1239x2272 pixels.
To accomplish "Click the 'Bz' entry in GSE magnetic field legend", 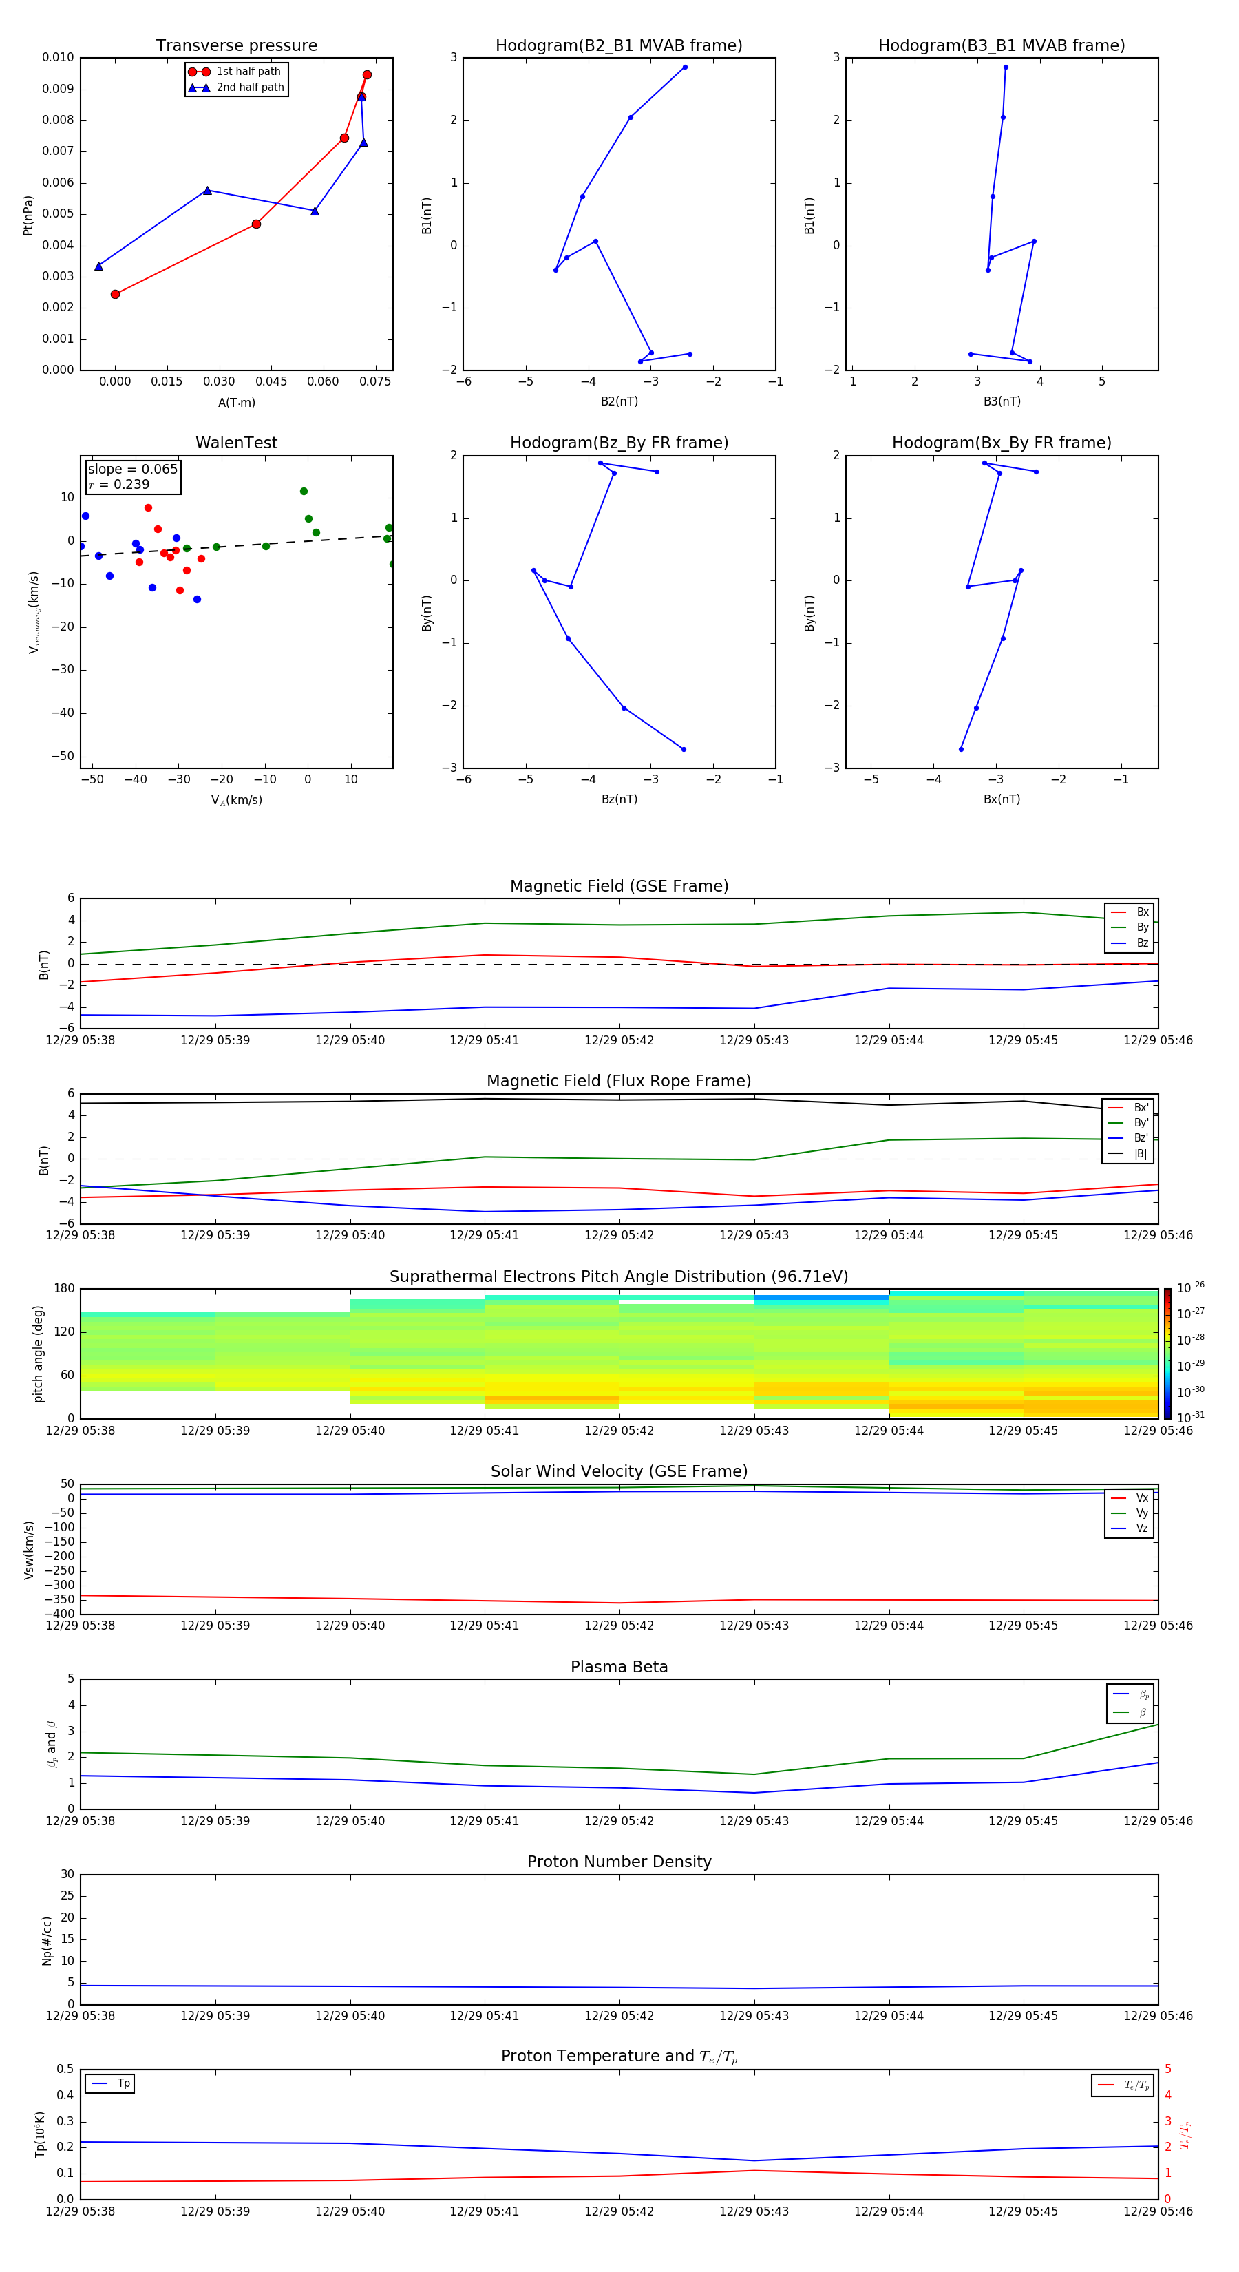I will pos(1130,943).
